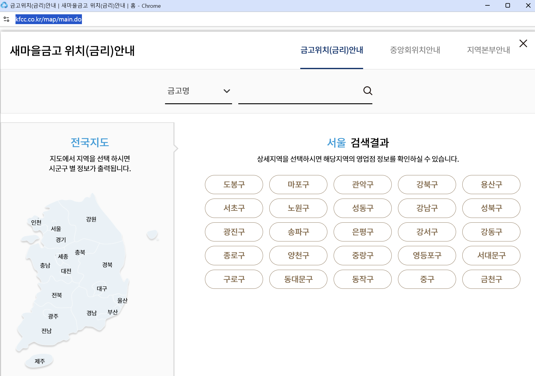Click the Chrome address bar URL
Image resolution: width=535 pixels, height=376 pixels.
49,19
